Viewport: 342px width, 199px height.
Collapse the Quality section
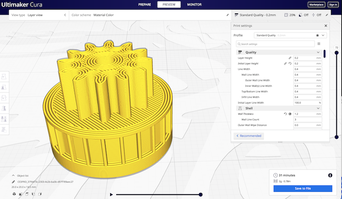click(x=318, y=52)
